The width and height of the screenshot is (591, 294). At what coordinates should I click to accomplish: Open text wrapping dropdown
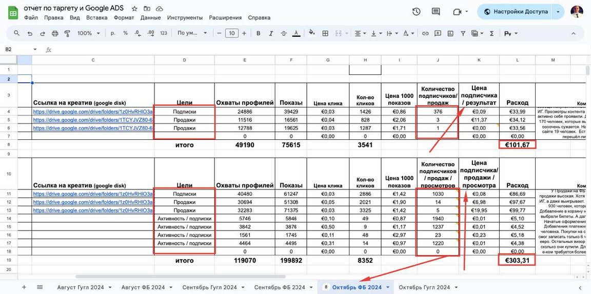point(392,33)
